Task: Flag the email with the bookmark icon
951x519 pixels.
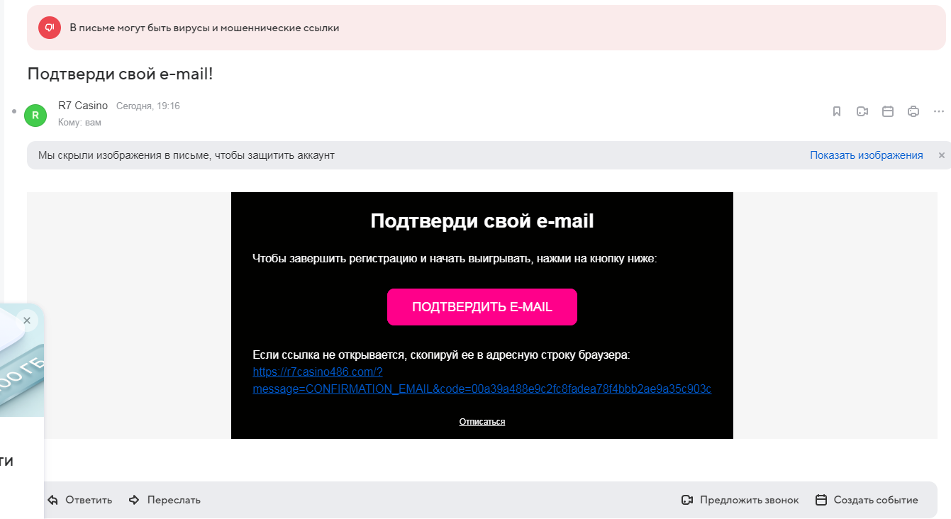Action: coord(837,111)
